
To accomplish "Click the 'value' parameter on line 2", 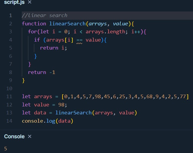I will (x=121, y=24).
